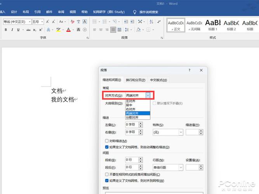Decrease font size with shrink font icon

[x=54, y=22]
